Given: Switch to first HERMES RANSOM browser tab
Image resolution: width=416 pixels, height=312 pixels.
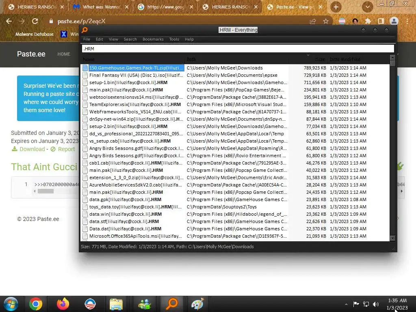Looking at the screenshot, I should pyautogui.click(x=37, y=7).
